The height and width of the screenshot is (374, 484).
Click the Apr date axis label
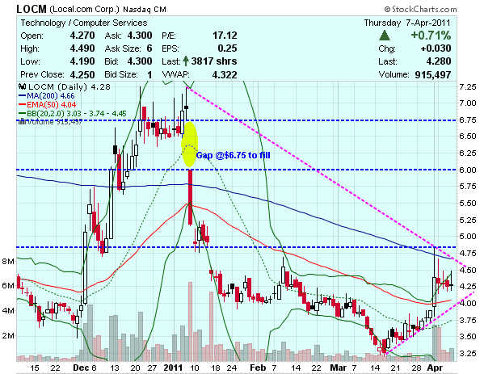[435, 368]
